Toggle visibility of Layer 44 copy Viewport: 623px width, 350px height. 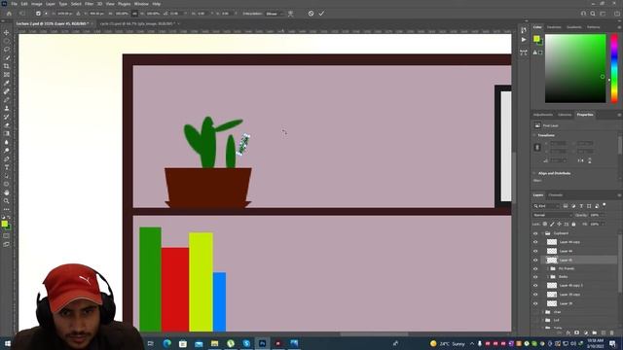point(535,242)
